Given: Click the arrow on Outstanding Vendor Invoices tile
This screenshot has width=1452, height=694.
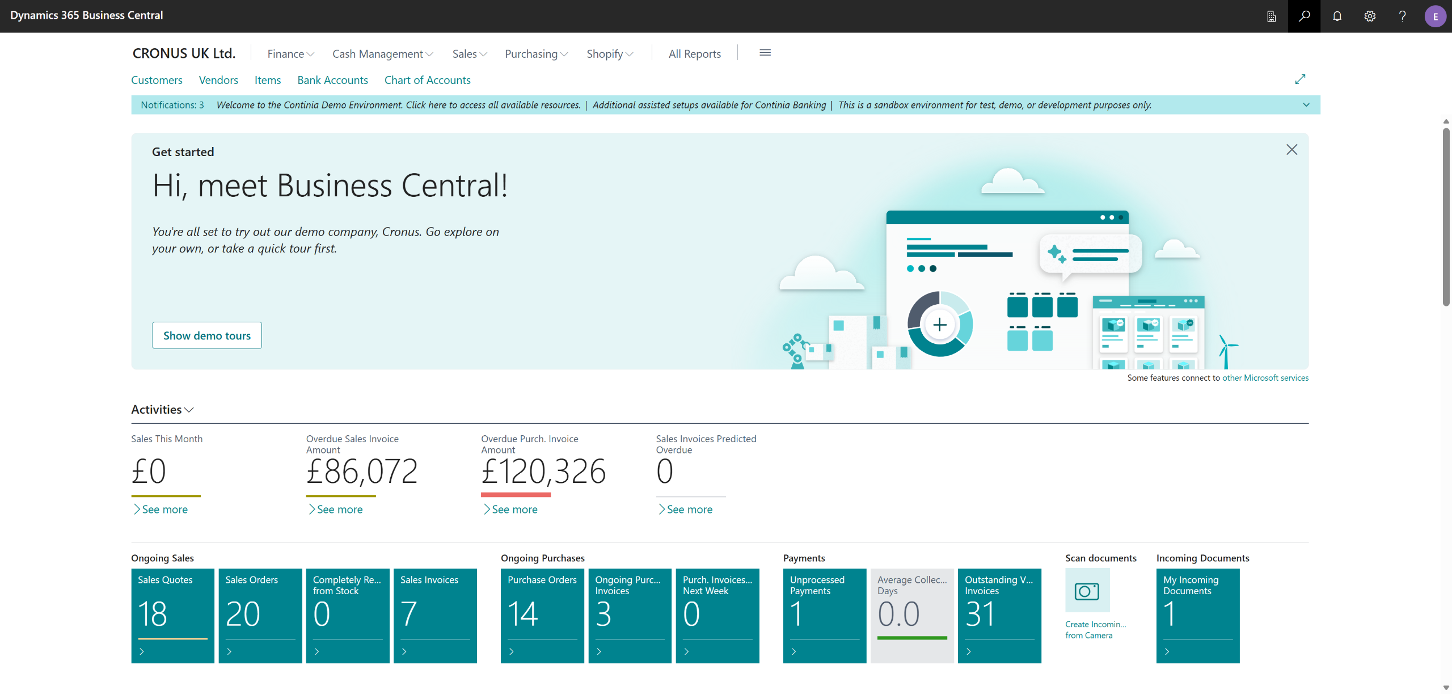Looking at the screenshot, I should (x=969, y=651).
